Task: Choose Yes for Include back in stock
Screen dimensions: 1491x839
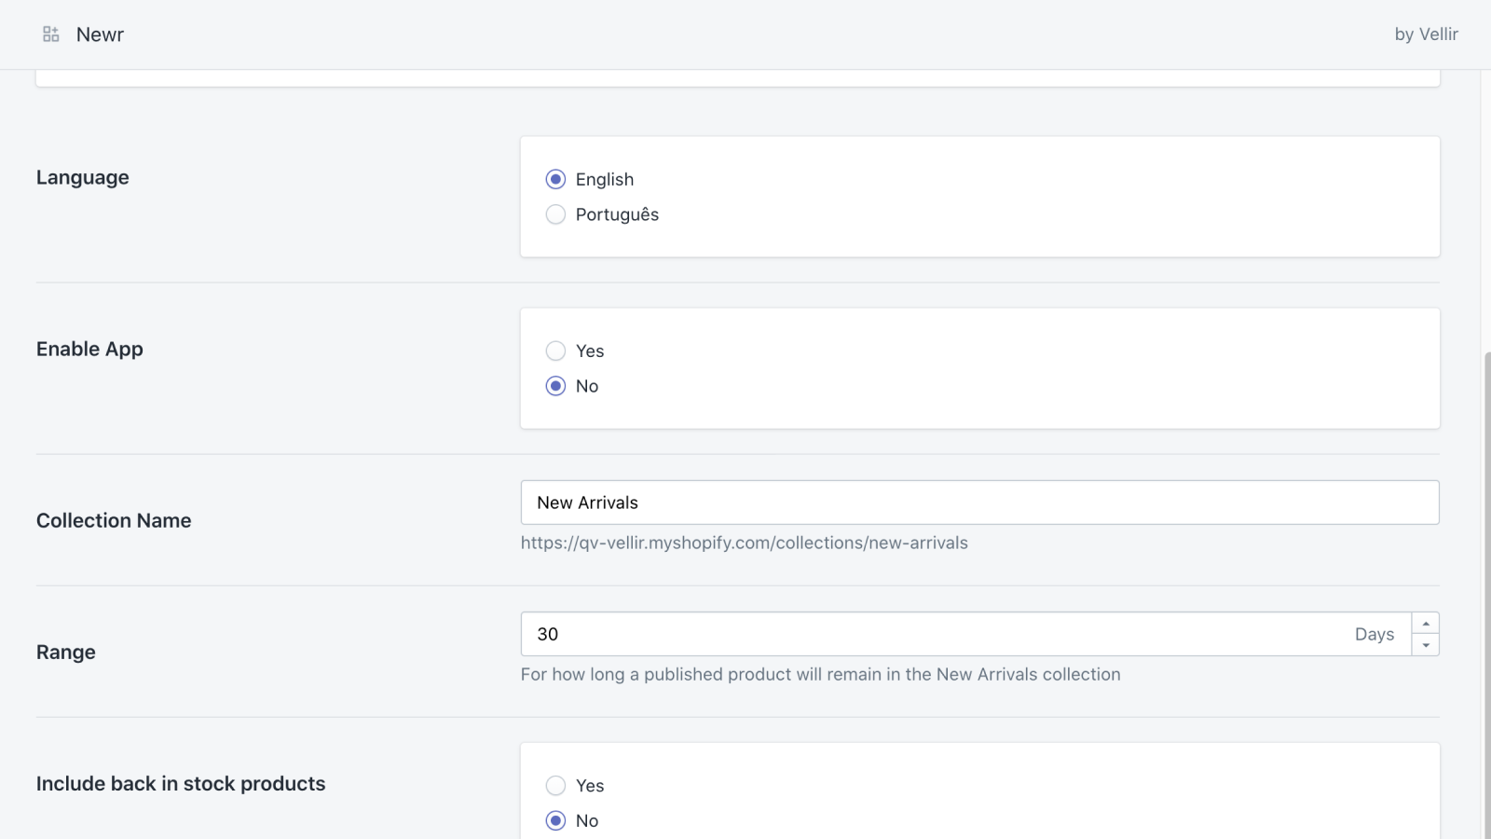Action: tap(556, 785)
